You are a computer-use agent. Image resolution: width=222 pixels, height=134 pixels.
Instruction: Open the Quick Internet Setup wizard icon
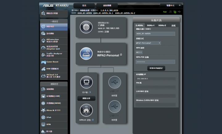coord(43,13)
